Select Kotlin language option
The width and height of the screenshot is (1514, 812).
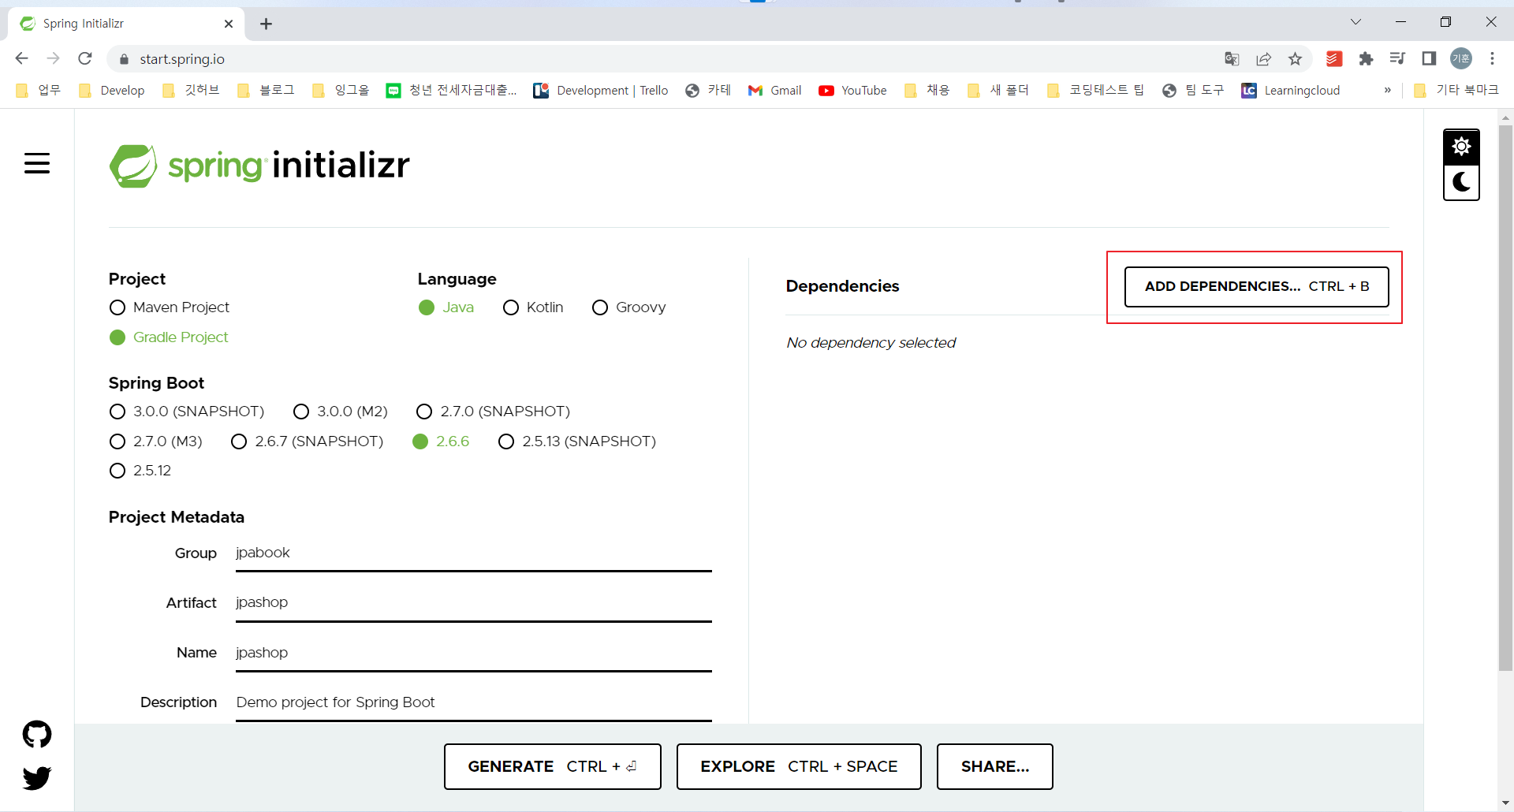(511, 307)
